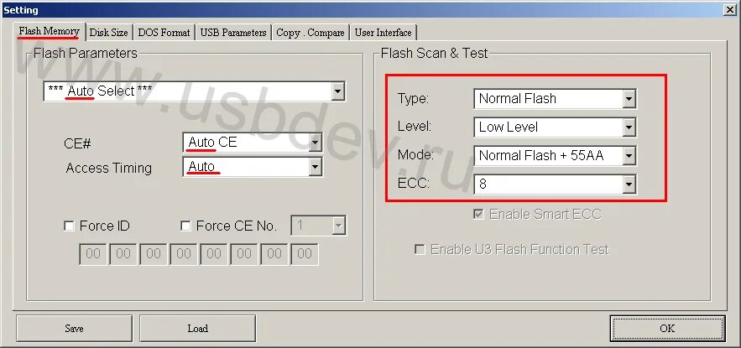Viewport: 741px width, 348px height.
Task: Select the USB Parameters tab
Action: [x=233, y=33]
